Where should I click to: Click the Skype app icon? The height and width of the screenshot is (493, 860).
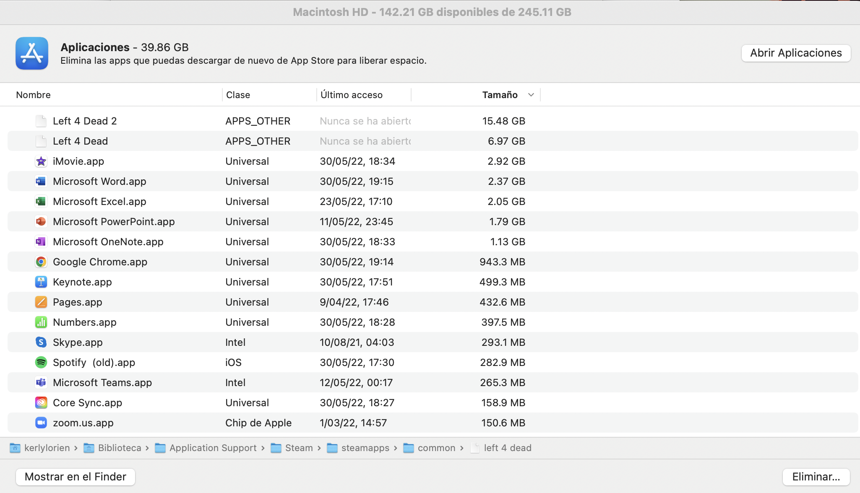pos(41,343)
